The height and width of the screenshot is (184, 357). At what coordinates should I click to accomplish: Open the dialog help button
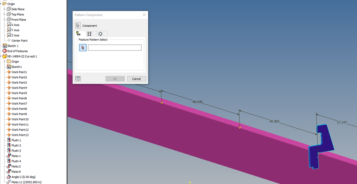point(78,79)
